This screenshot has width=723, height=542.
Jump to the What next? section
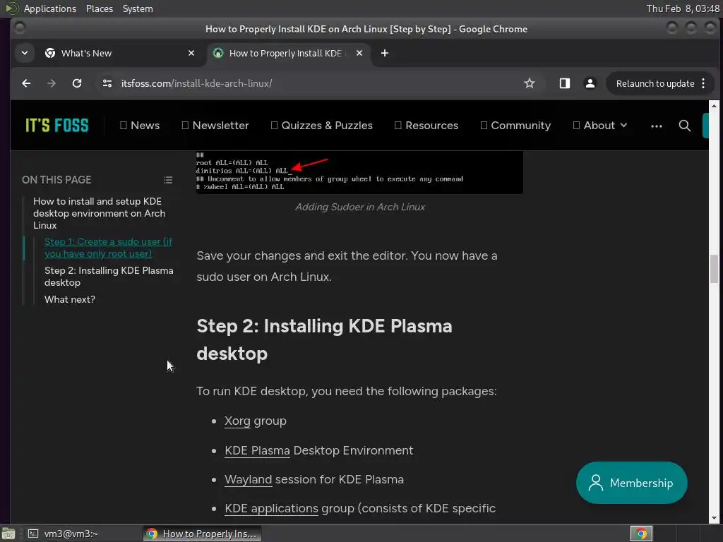click(70, 299)
